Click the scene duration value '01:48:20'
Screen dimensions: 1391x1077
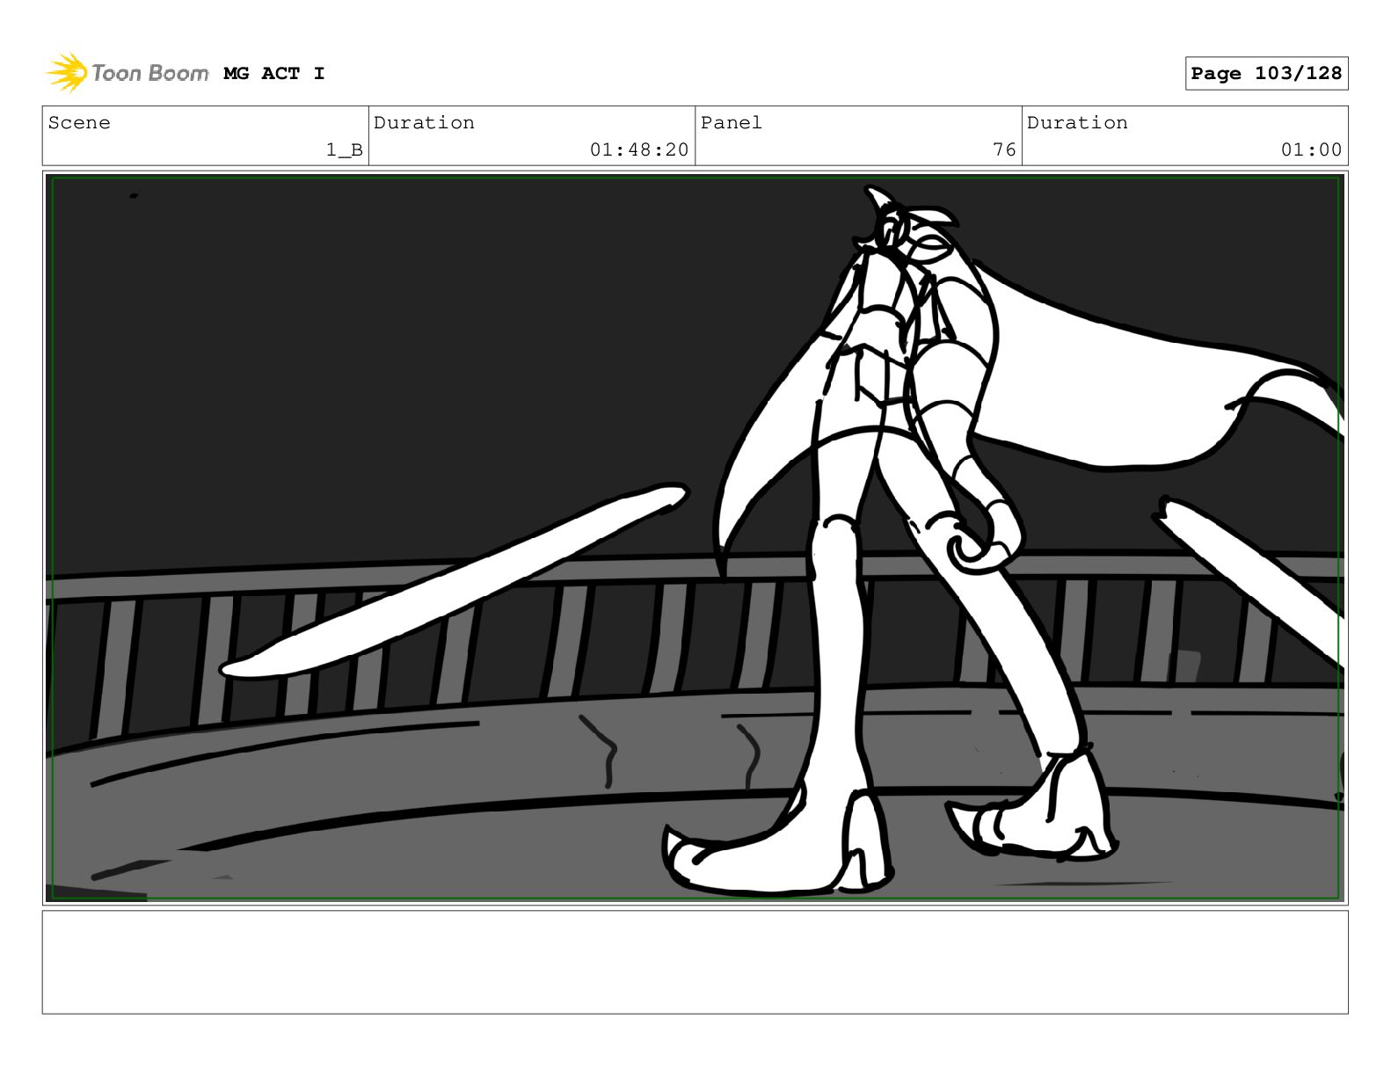pos(639,150)
